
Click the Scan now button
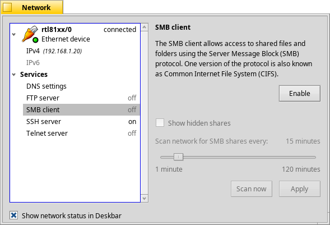[x=252, y=189]
